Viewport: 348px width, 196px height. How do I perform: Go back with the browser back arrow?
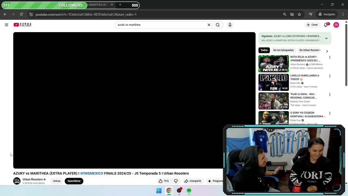point(5,14)
